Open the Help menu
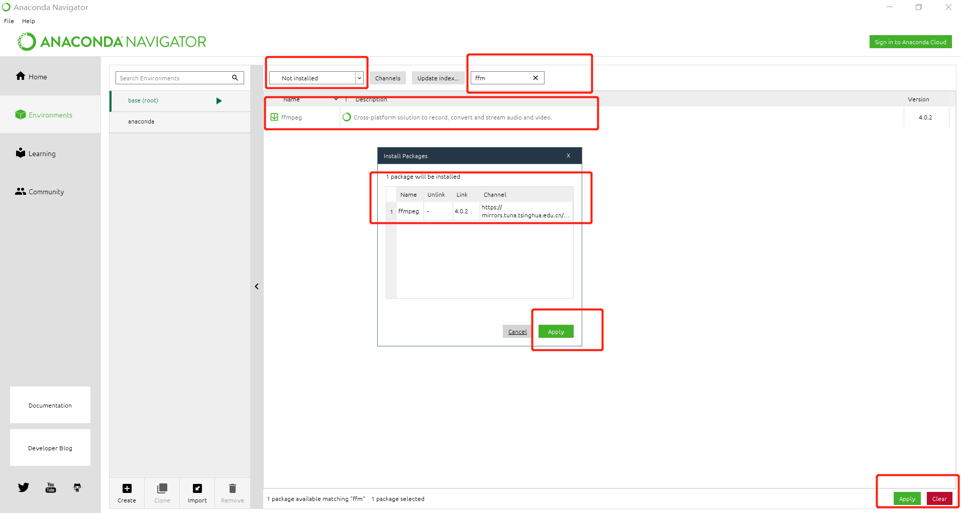 (29, 21)
